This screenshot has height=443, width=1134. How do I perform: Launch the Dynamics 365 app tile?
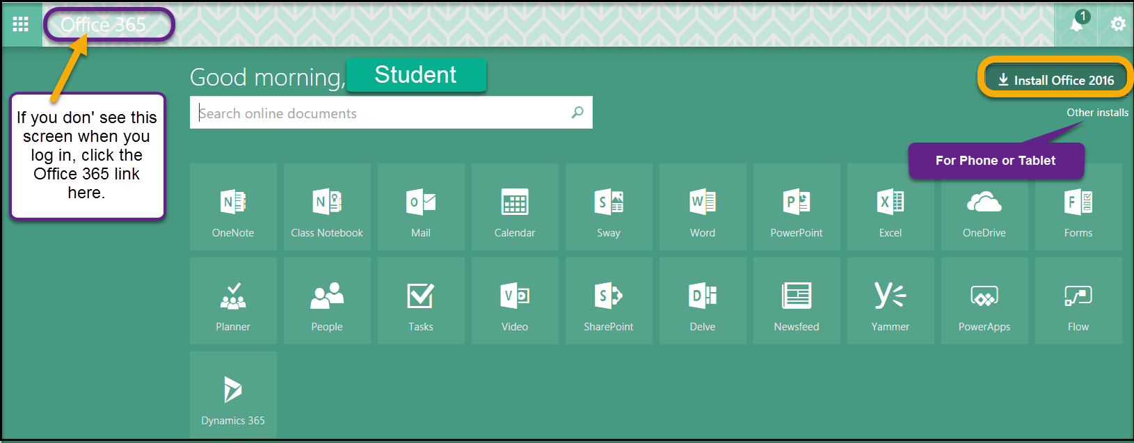(233, 394)
